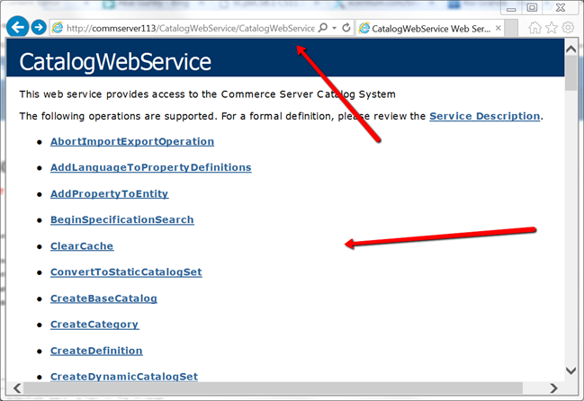The height and width of the screenshot is (401, 584).
Task: Click the search magnifier icon in address bar
Action: (323, 28)
